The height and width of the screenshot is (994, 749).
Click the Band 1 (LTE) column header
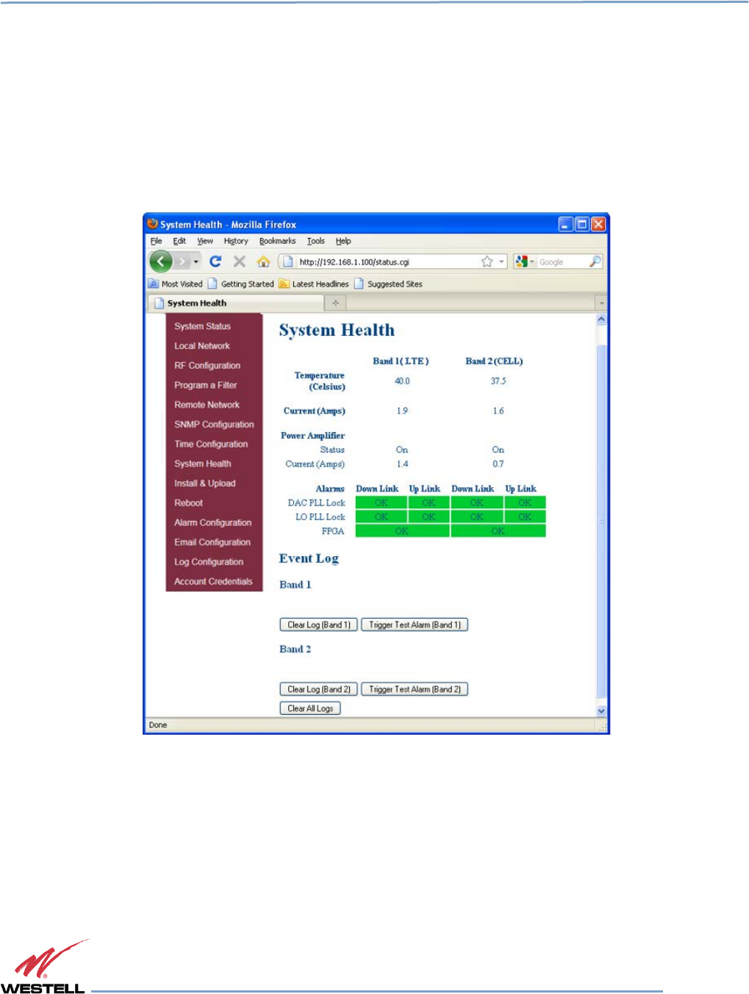(401, 361)
